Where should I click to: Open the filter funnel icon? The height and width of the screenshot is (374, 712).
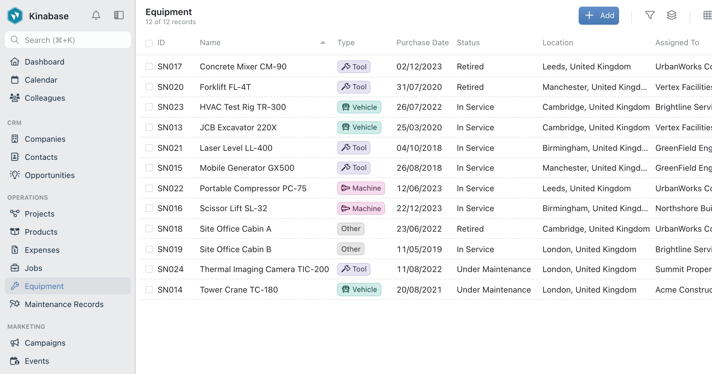650,15
